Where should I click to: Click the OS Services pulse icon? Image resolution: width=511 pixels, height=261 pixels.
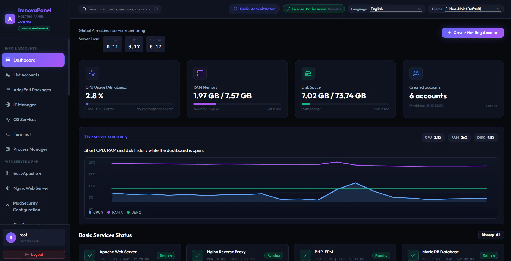coord(8,119)
